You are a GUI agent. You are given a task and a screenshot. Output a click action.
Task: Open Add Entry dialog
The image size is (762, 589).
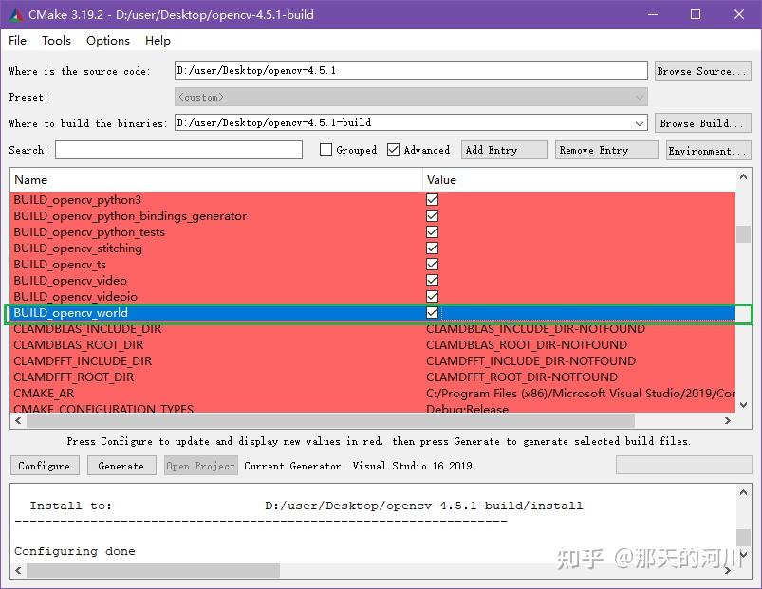point(503,149)
